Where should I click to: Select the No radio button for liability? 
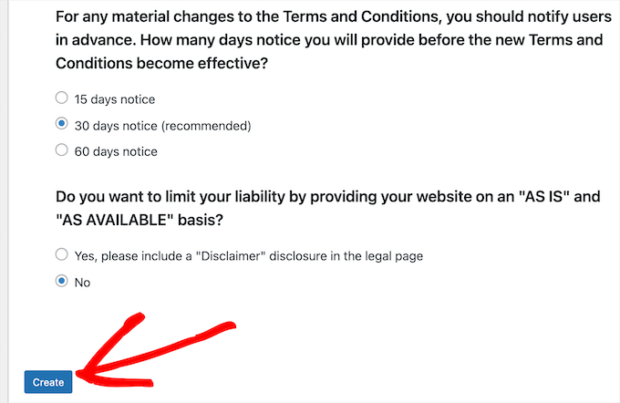tap(62, 281)
